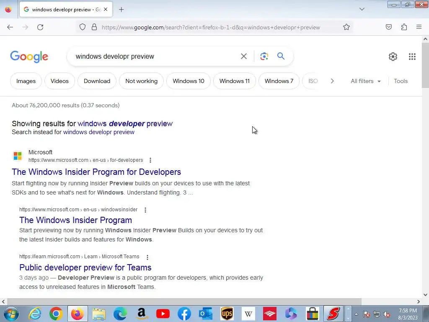The width and height of the screenshot is (429, 322).
Task: Clear the search box with the X
Action: (x=243, y=57)
